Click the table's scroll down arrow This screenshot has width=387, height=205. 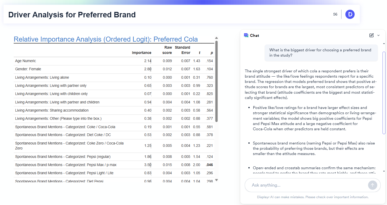(x=217, y=180)
